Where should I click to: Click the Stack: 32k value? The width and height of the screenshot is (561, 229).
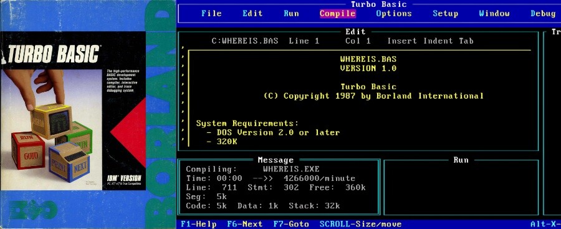[314, 206]
